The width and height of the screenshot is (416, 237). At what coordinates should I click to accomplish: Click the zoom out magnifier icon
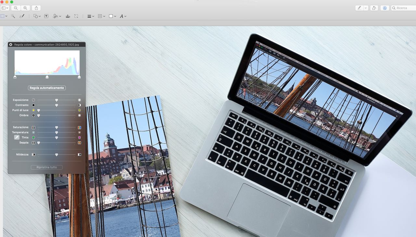pos(15,8)
